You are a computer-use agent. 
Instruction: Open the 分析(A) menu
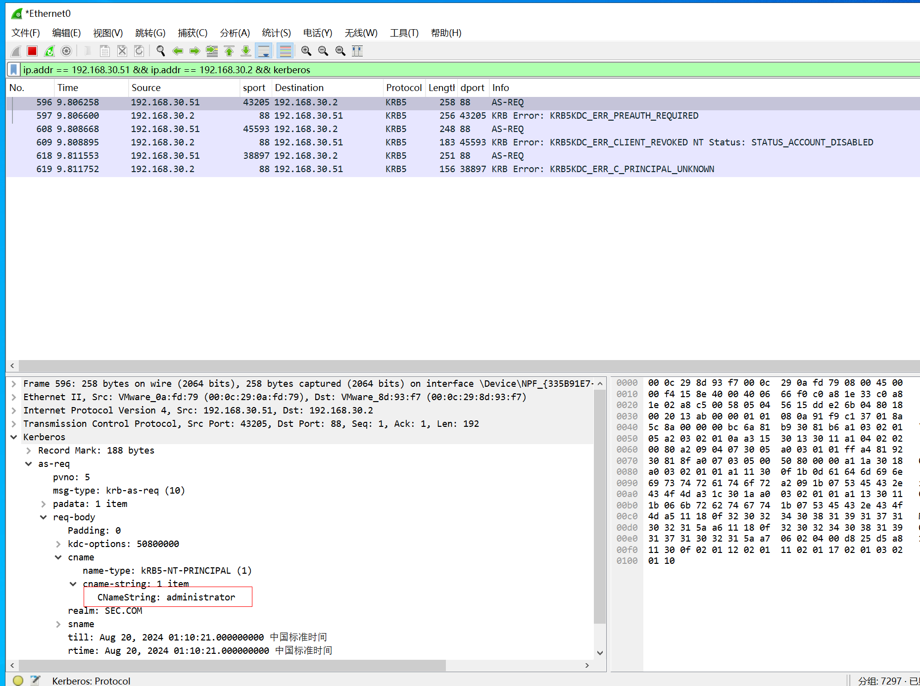coord(235,33)
